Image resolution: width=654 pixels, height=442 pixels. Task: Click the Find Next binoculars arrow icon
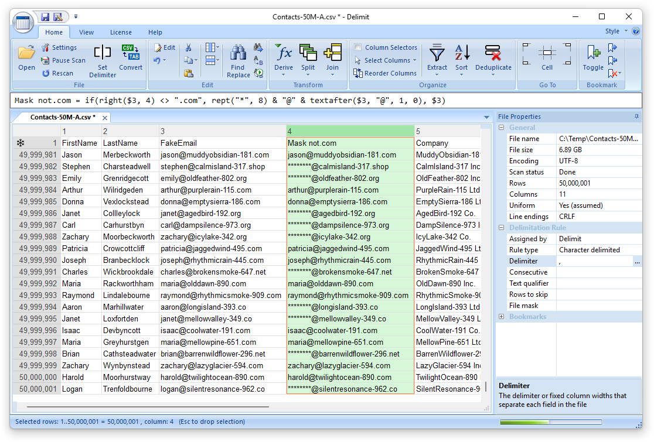(x=258, y=47)
